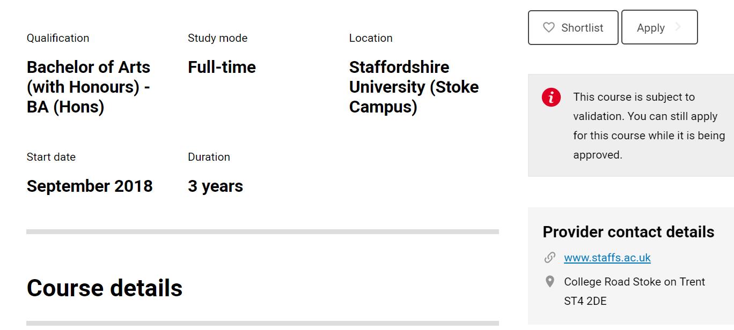
Task: Open the www.staffs.ac.uk link
Action: pos(607,258)
